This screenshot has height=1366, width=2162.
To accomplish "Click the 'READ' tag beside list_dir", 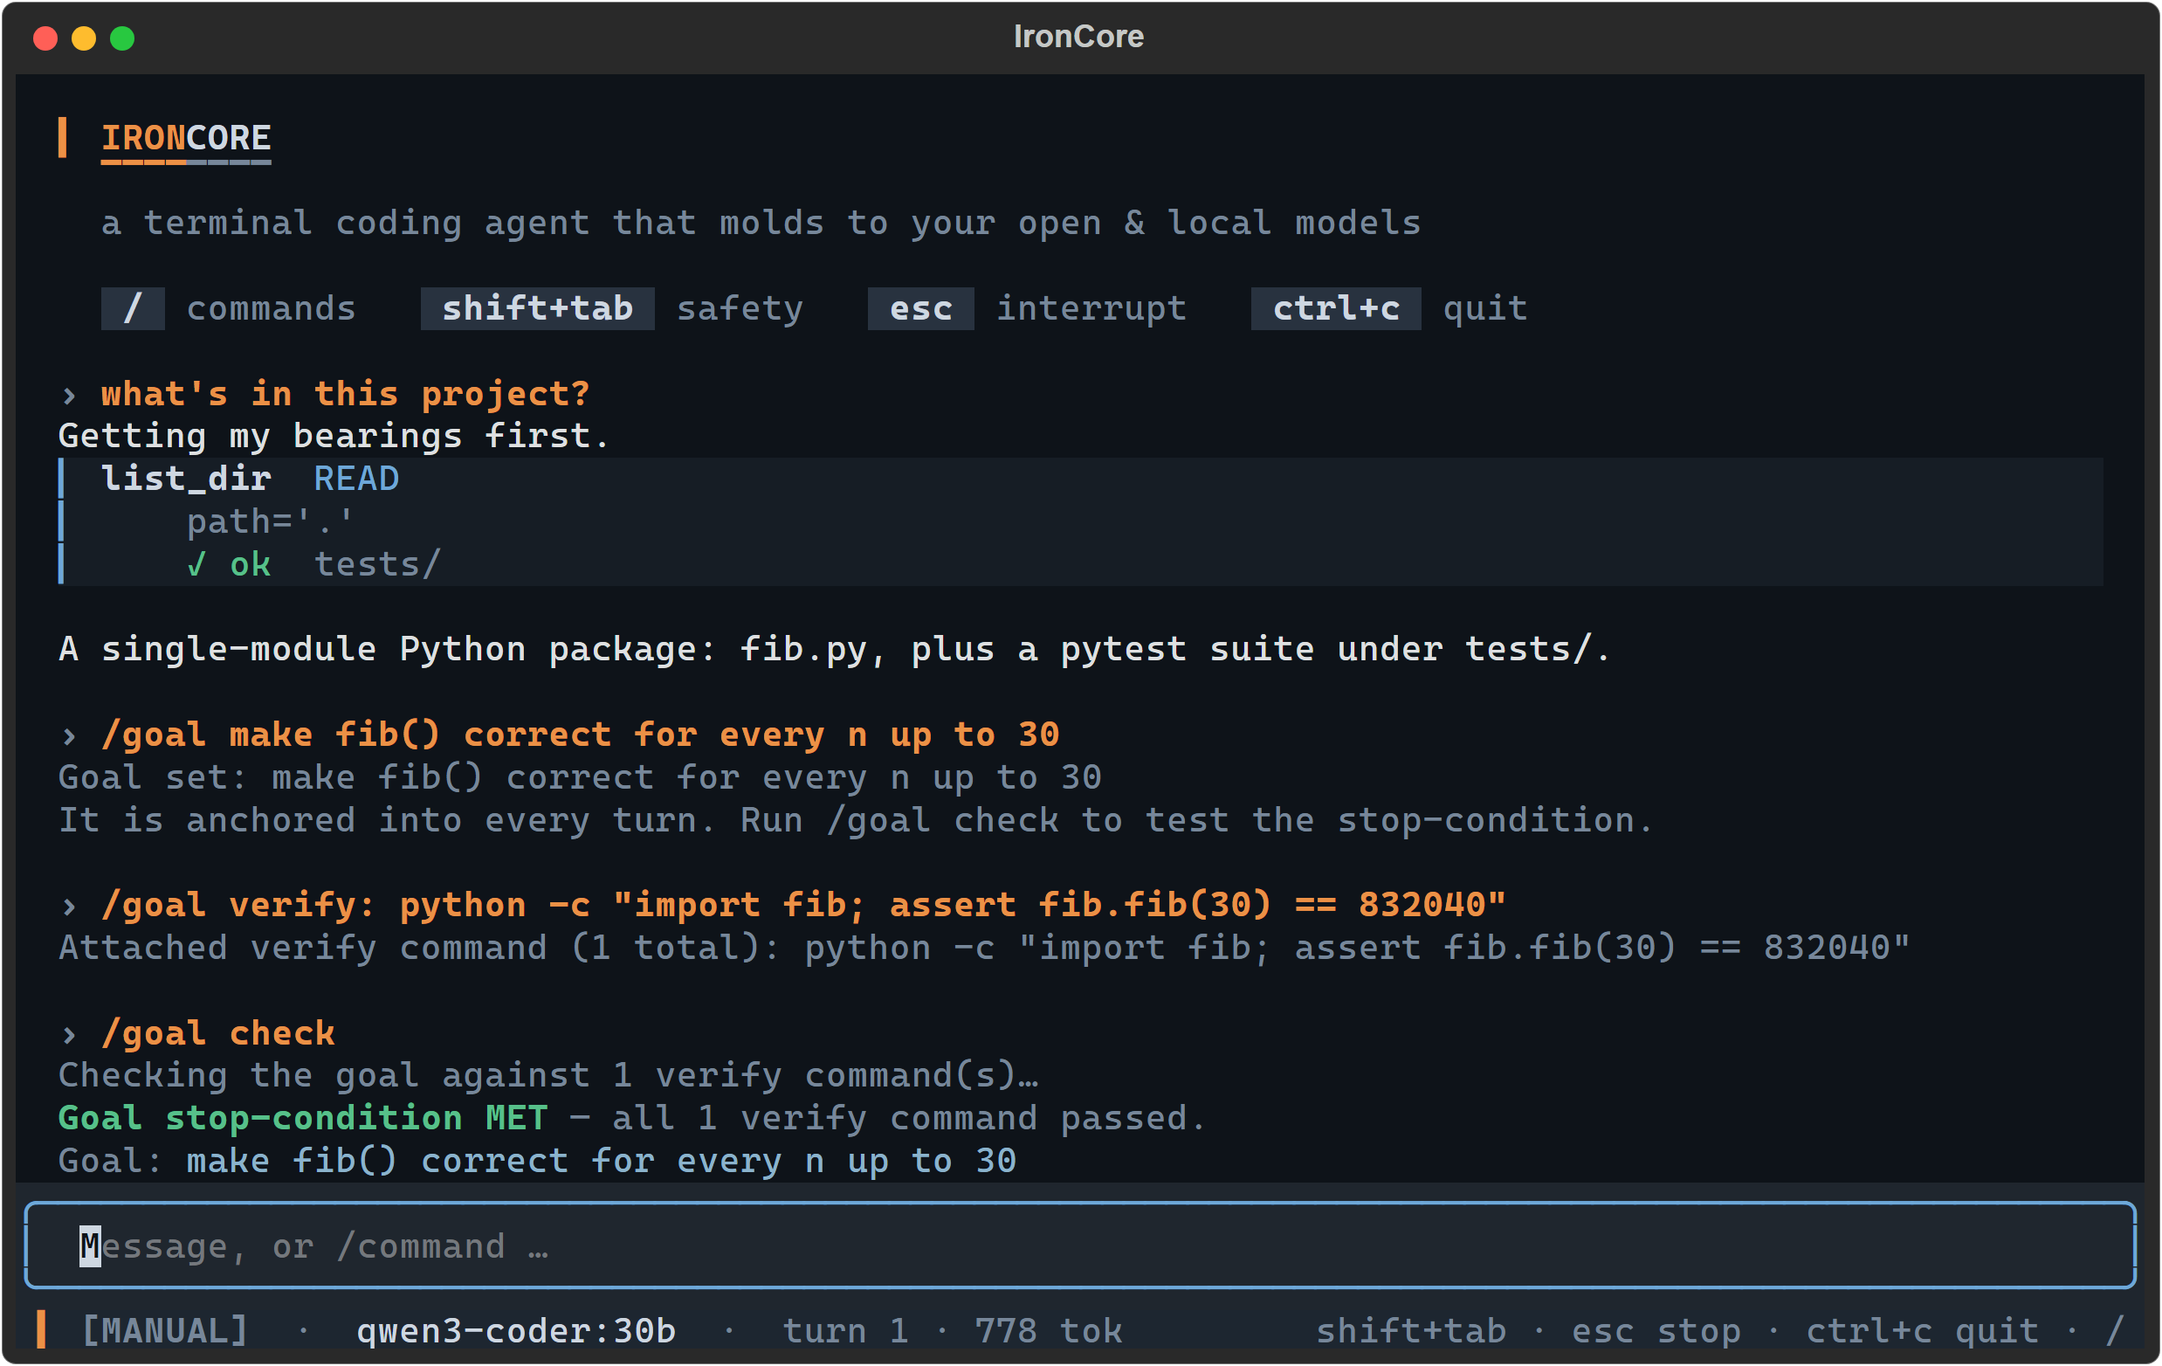I will (x=356, y=479).
